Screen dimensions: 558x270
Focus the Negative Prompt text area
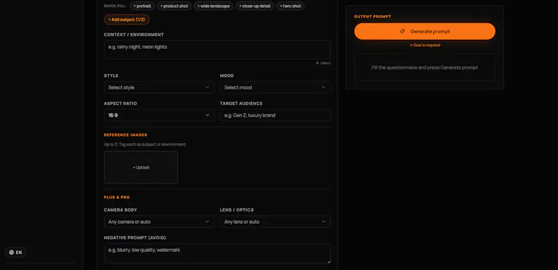point(217,253)
